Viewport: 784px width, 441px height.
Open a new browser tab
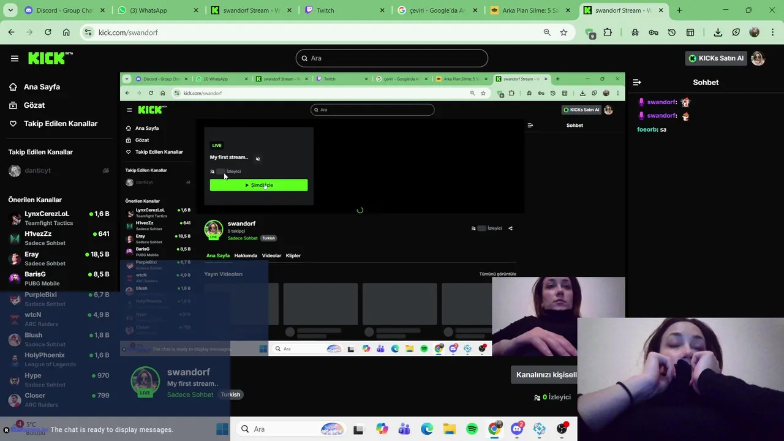tap(679, 10)
